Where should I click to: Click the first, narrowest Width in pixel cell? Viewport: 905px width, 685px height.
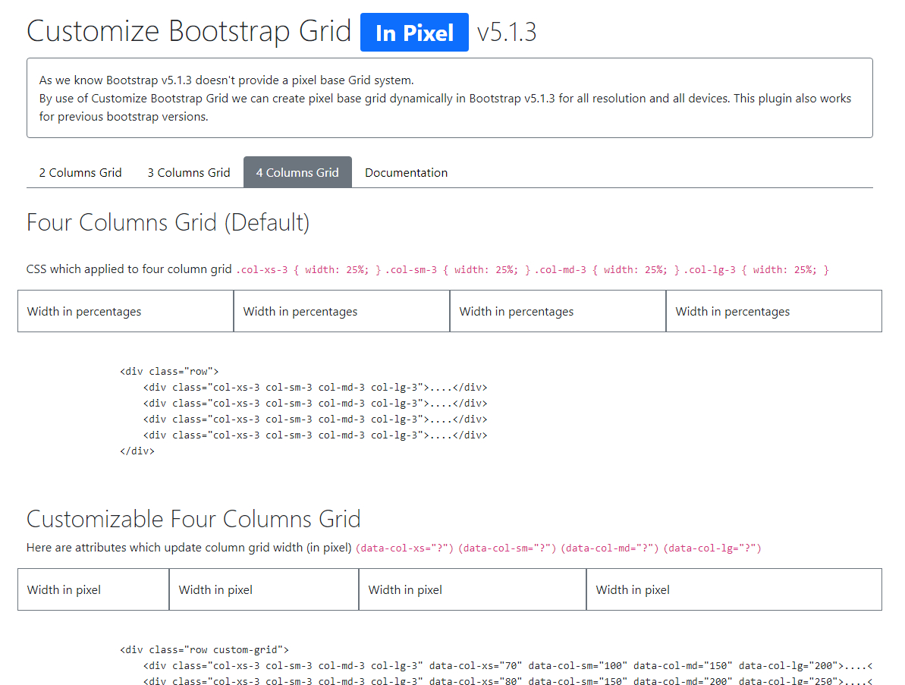pyautogui.click(x=93, y=589)
